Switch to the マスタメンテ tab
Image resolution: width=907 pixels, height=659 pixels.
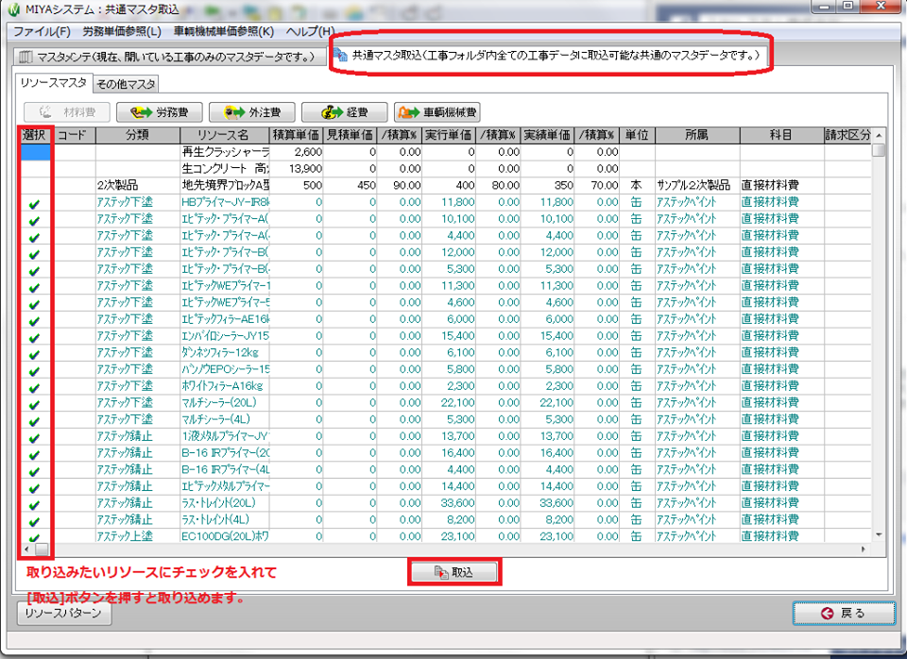(x=169, y=57)
